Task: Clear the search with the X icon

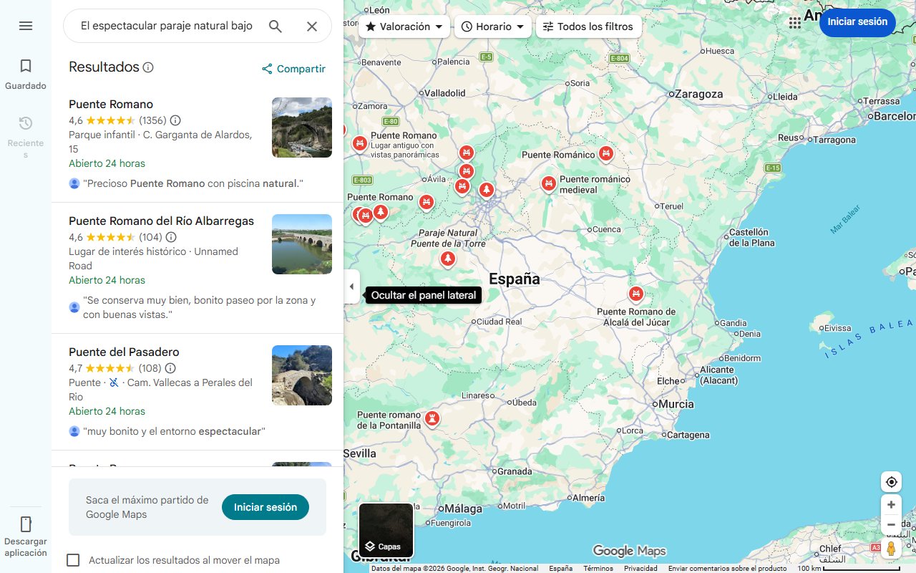Action: click(x=312, y=26)
